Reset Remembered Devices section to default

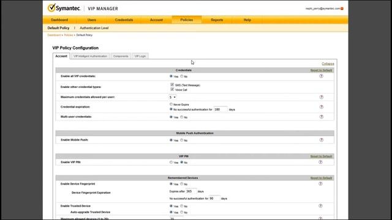[x=321, y=178]
